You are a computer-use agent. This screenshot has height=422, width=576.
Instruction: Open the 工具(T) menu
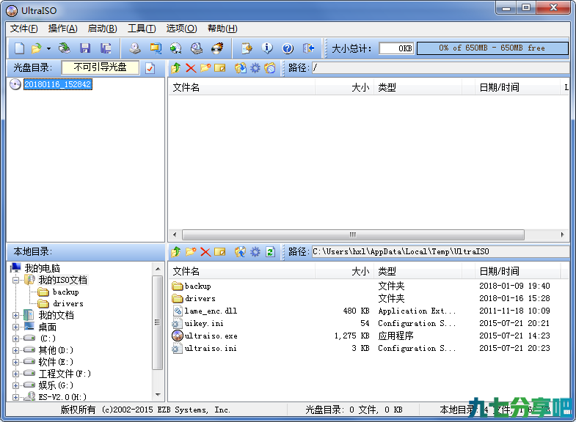pos(142,29)
